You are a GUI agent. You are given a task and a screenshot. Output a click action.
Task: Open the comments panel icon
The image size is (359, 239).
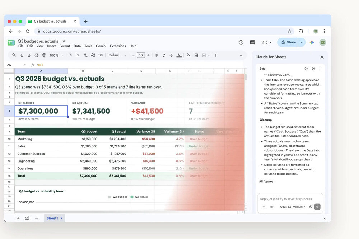pos(252,42)
